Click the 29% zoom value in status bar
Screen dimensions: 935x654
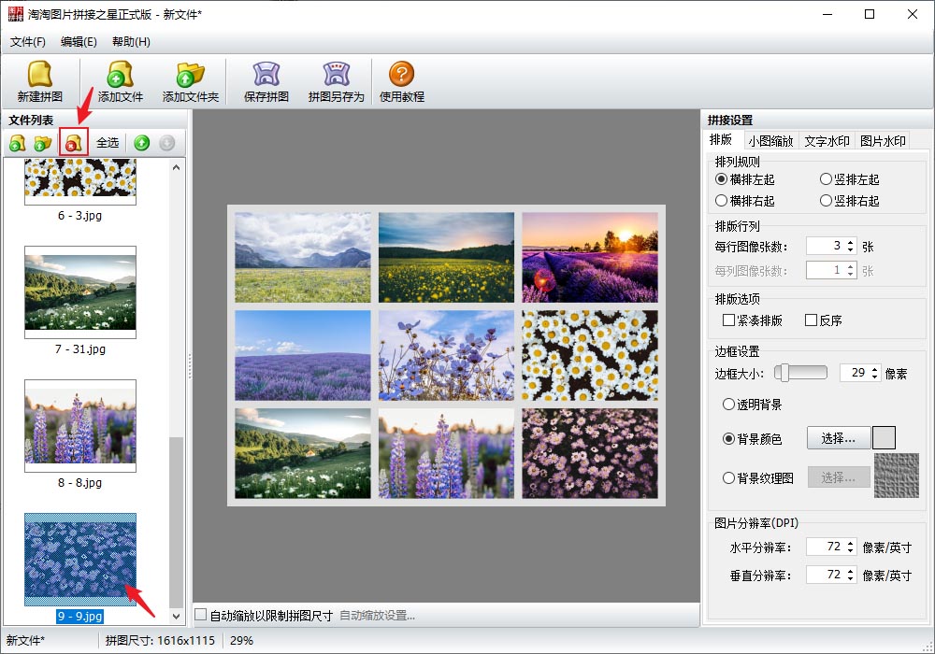click(x=241, y=640)
